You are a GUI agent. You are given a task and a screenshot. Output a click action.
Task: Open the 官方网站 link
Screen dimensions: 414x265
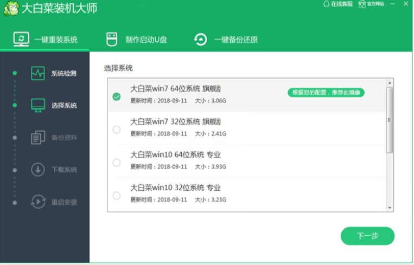coord(372,4)
